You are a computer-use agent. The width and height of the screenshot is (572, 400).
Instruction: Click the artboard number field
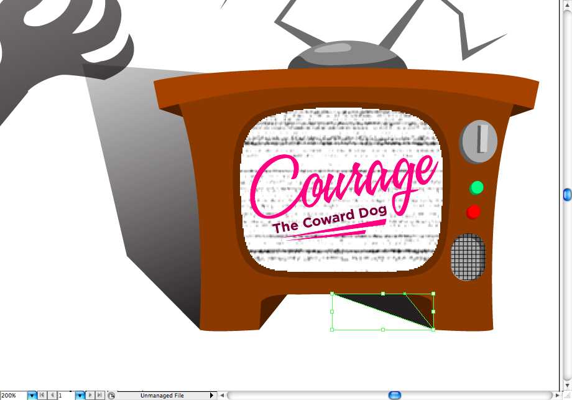[x=66, y=395]
